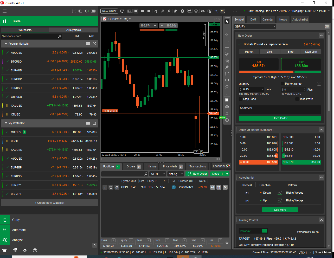Switch to the DoM tab
This screenshot has height=258, width=334.
[253, 19]
